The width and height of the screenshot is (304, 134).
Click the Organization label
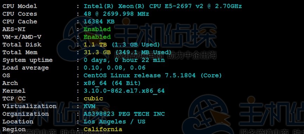[x=25, y=114]
